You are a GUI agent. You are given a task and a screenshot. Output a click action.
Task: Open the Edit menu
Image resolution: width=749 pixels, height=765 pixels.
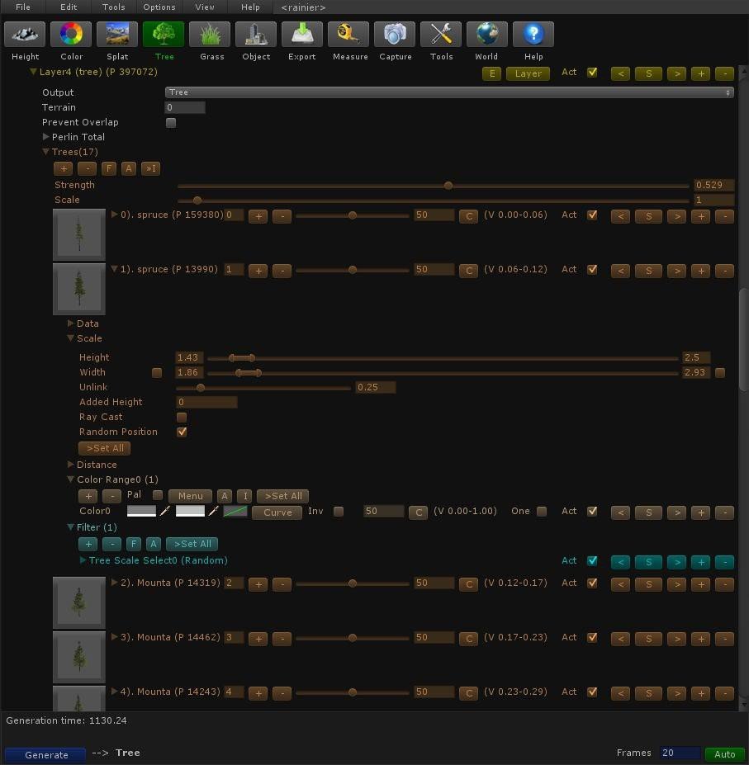point(69,7)
